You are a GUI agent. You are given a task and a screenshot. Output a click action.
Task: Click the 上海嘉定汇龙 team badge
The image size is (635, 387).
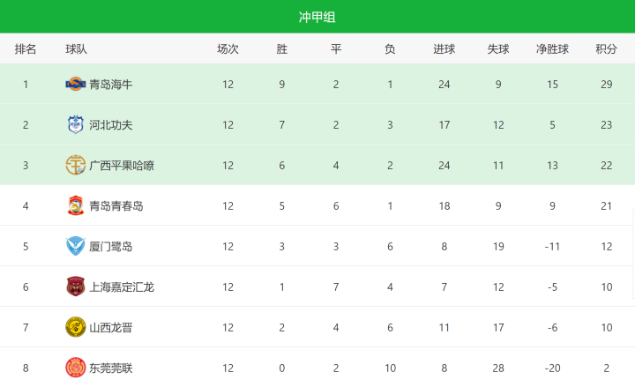pos(76,287)
